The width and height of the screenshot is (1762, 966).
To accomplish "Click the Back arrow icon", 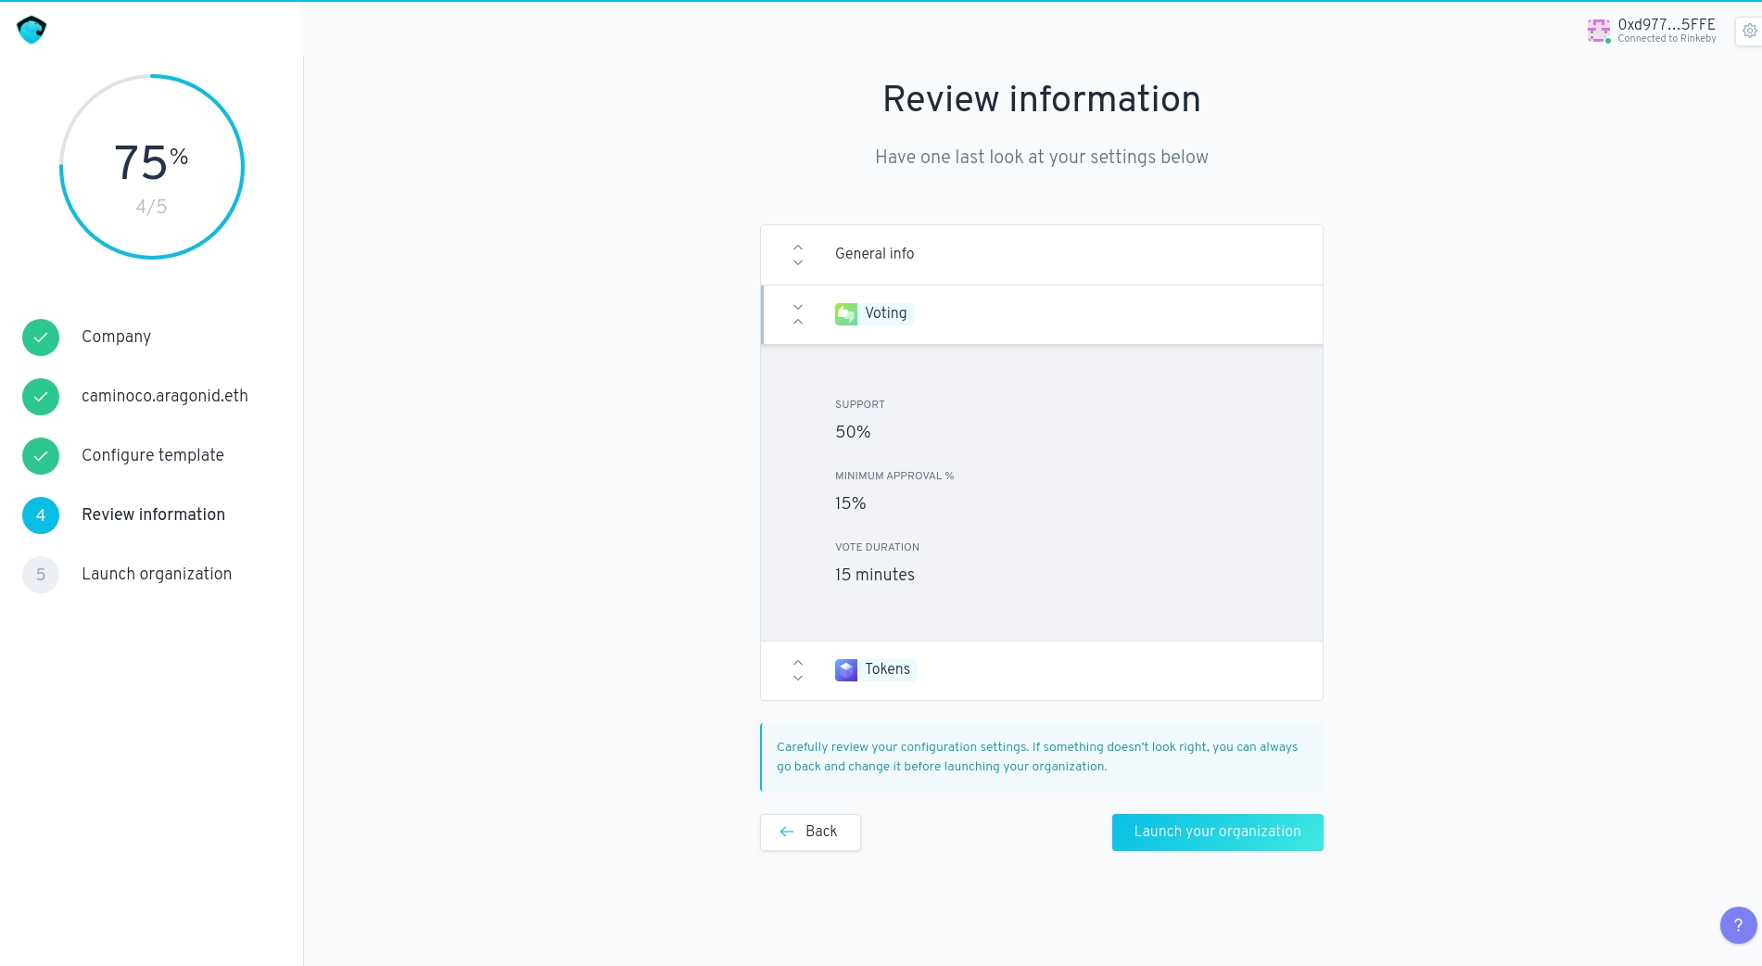I will (787, 832).
